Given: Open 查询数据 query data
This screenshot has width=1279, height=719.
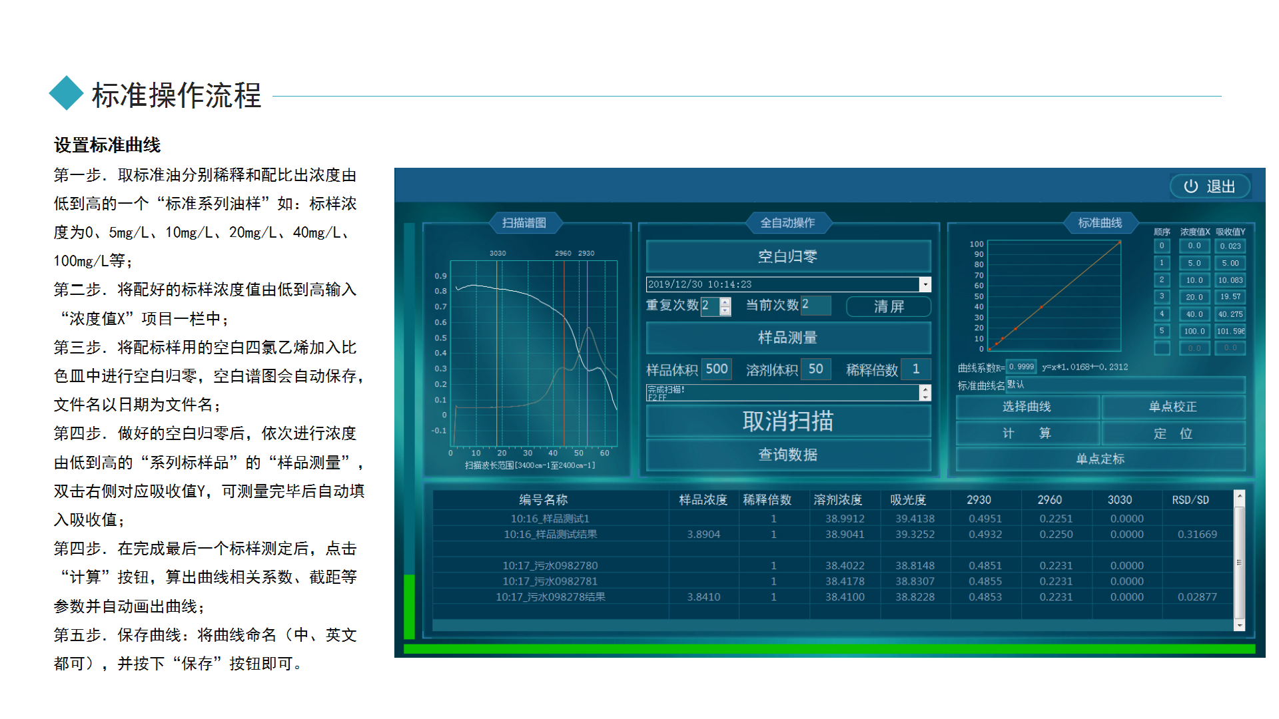Looking at the screenshot, I should pyautogui.click(x=787, y=455).
